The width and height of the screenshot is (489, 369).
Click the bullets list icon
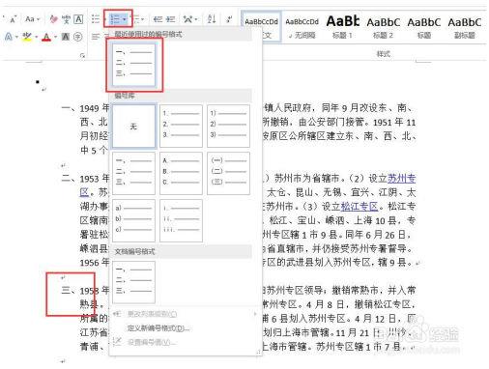pyautogui.click(x=96, y=19)
